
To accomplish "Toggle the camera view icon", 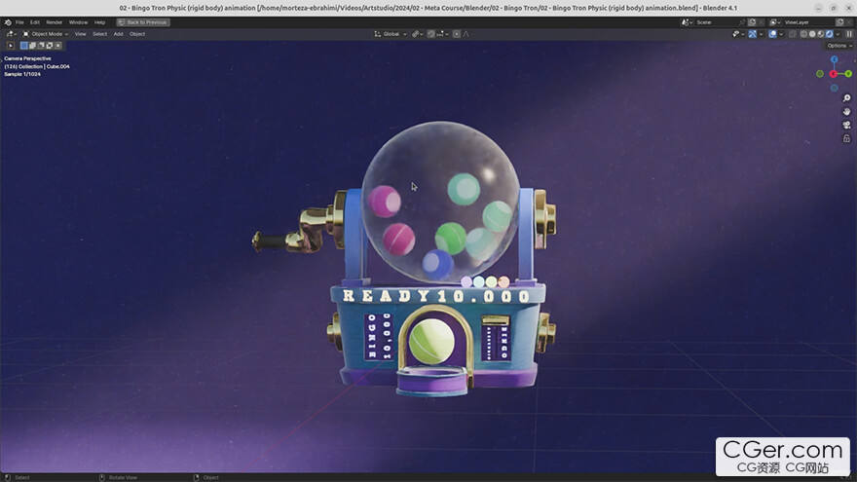I will pyautogui.click(x=846, y=125).
